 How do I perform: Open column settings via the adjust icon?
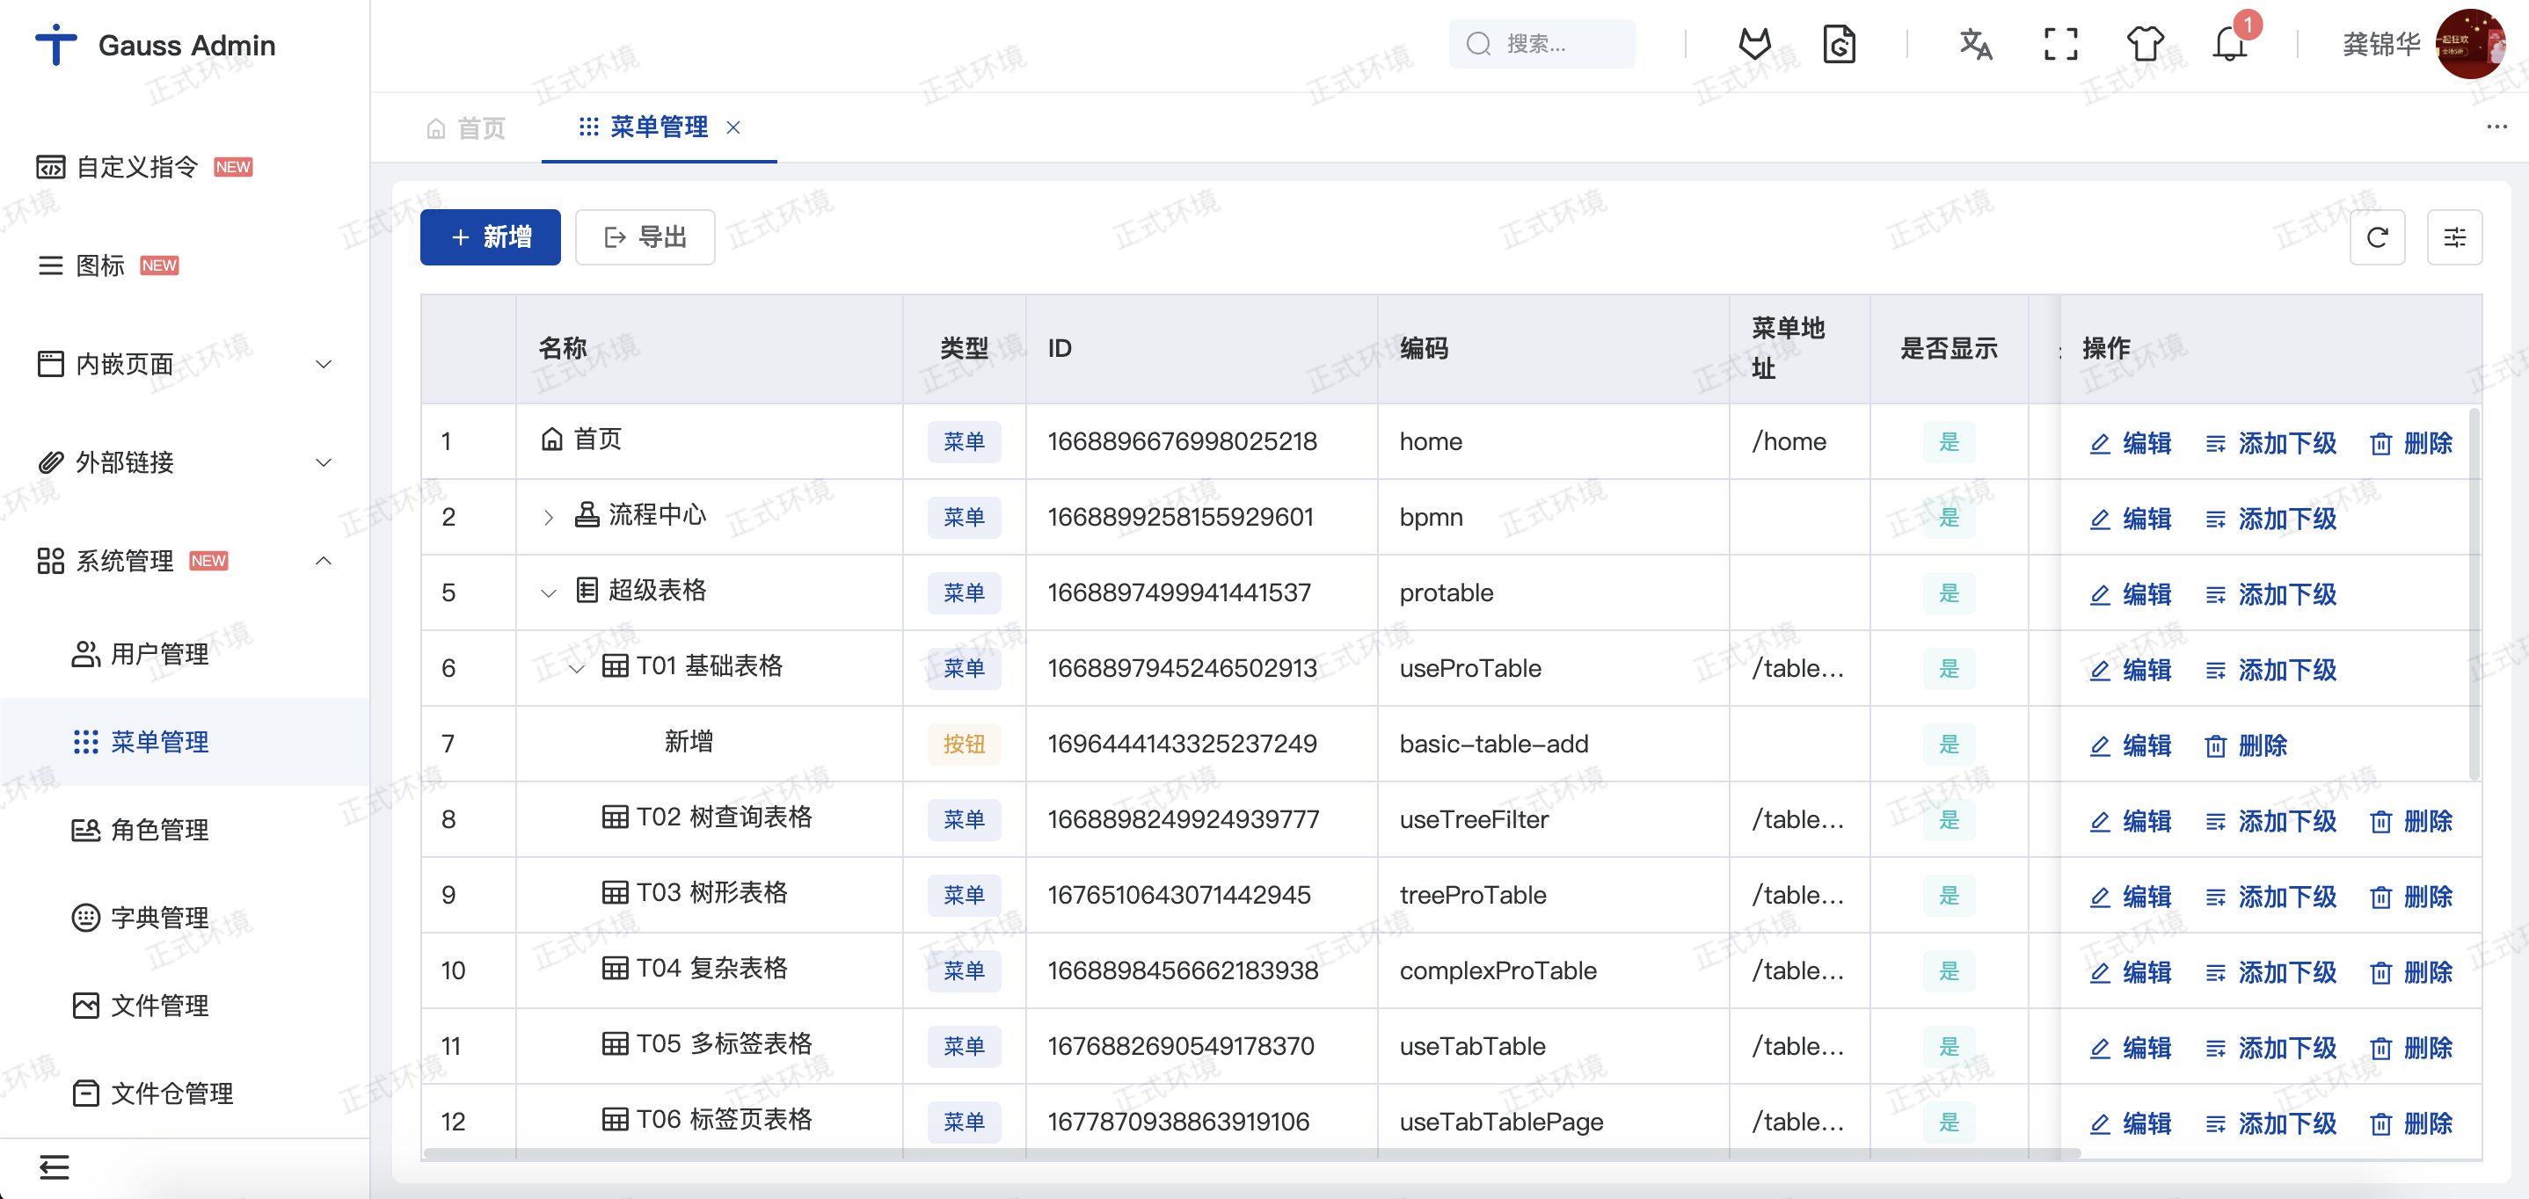click(2455, 236)
